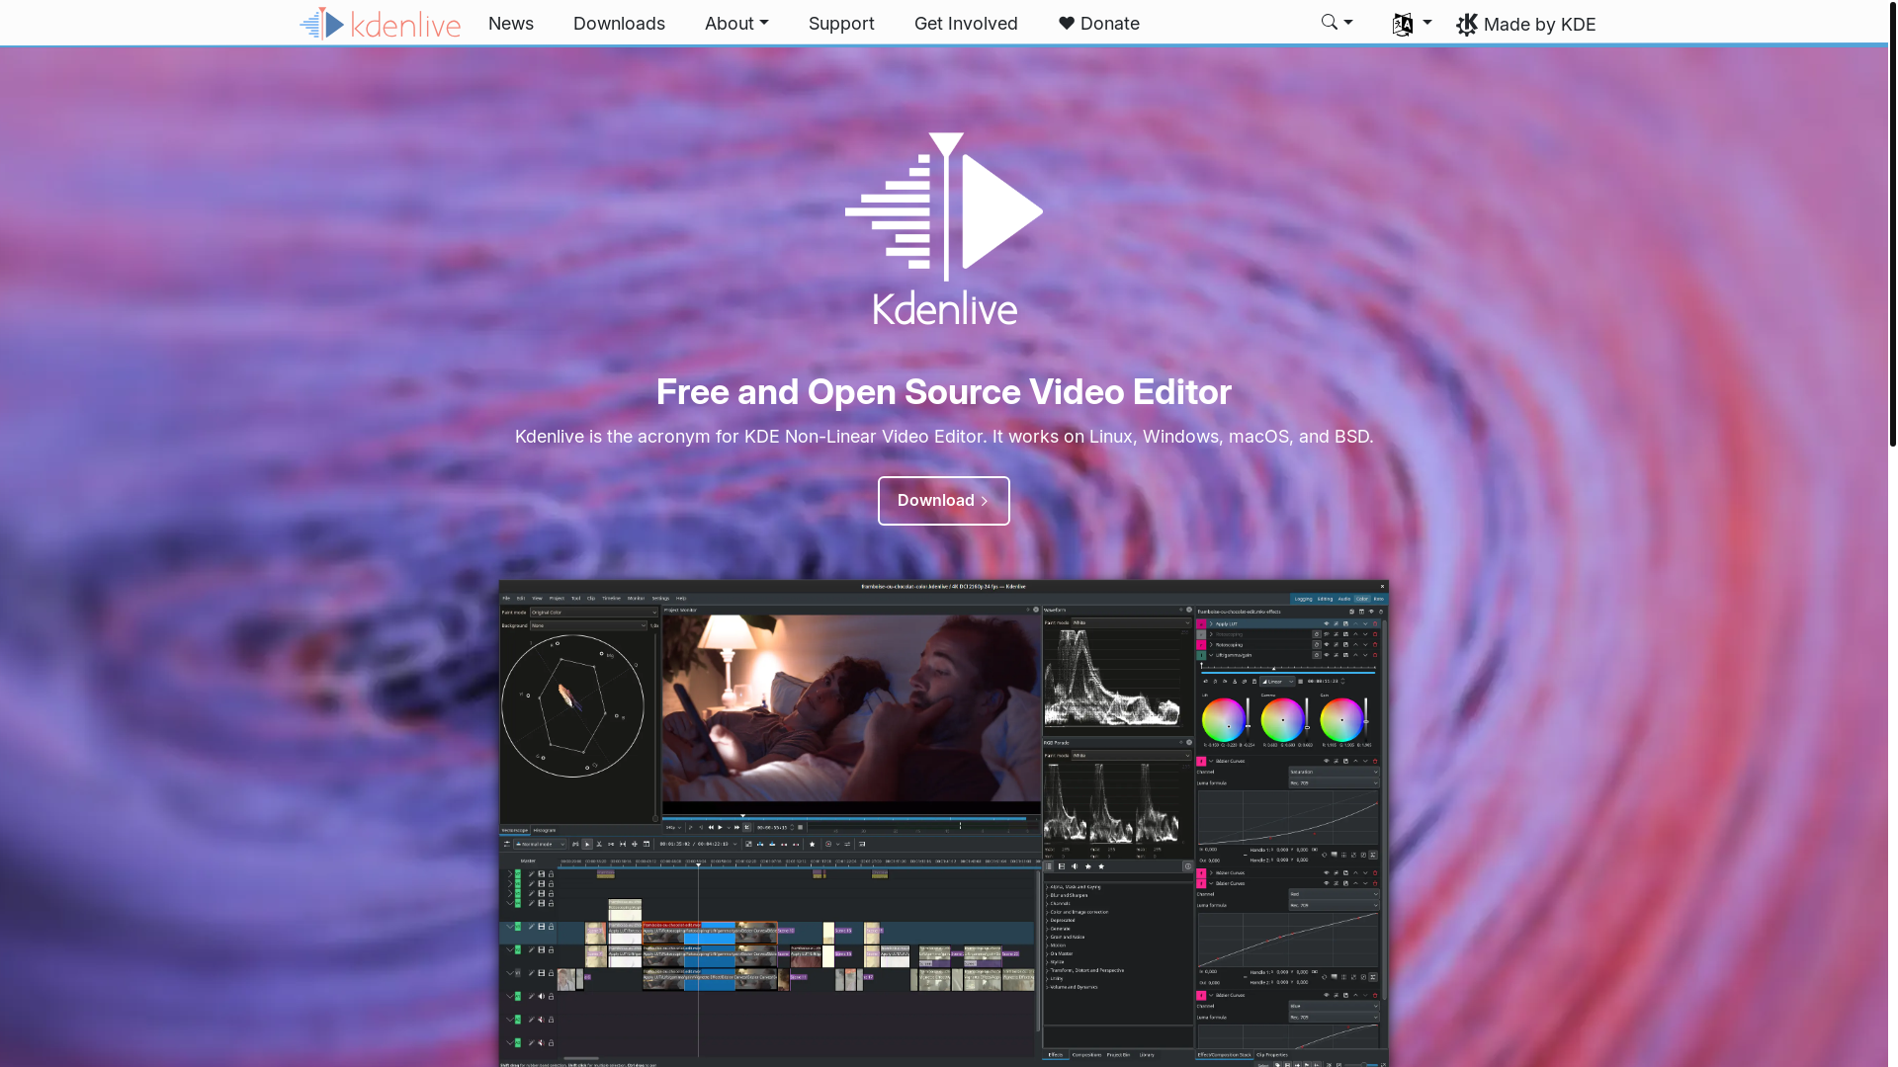
Task: Open the language selector dropdown
Action: (1412, 24)
